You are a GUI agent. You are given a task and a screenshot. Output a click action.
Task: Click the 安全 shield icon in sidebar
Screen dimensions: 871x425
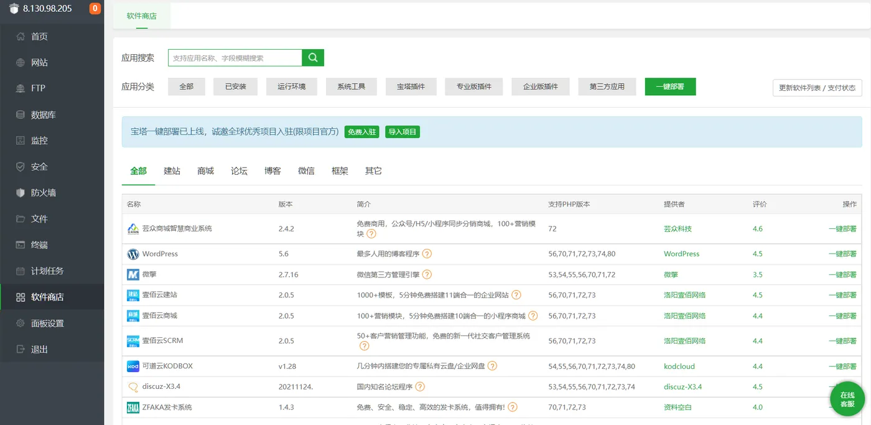pyautogui.click(x=21, y=167)
